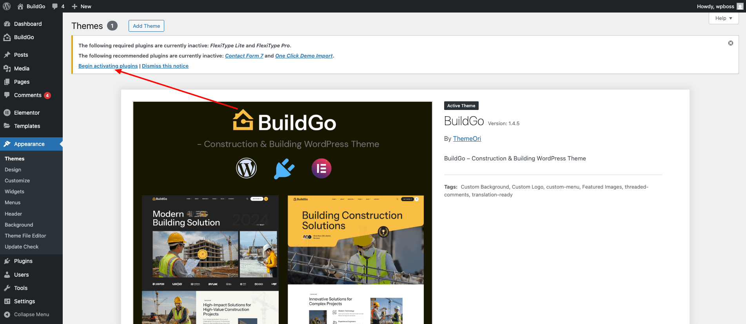Click the Version: 1.4.5 text

[x=504, y=123]
